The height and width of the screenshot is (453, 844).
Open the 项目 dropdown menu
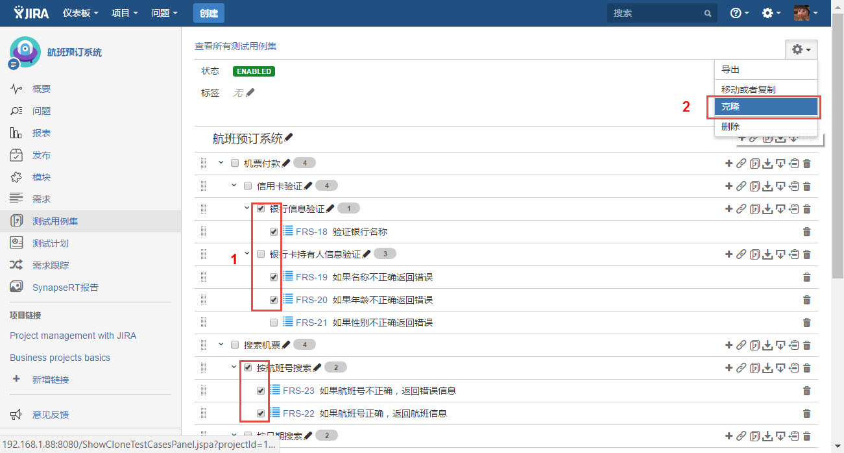coord(125,13)
